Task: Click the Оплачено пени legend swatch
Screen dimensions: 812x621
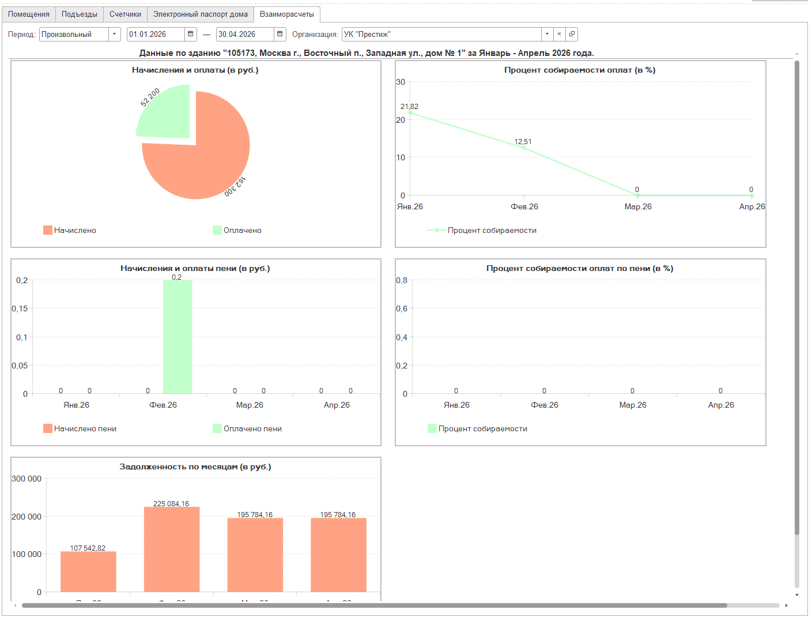Action: 217,428
